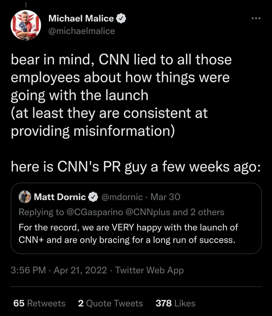The image size is (272, 316).
Task: Click Matt Dornic's small profile avatar
Action: 25,197
